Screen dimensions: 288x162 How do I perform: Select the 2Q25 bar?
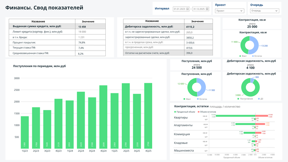[x=126, y=116]
